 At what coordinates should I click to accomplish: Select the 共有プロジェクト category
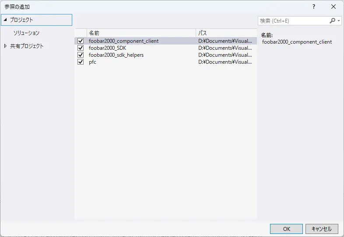(x=27, y=46)
